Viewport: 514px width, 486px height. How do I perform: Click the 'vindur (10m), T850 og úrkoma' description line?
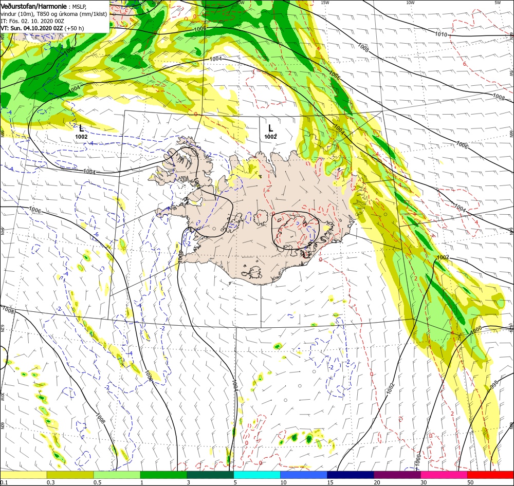click(x=54, y=14)
